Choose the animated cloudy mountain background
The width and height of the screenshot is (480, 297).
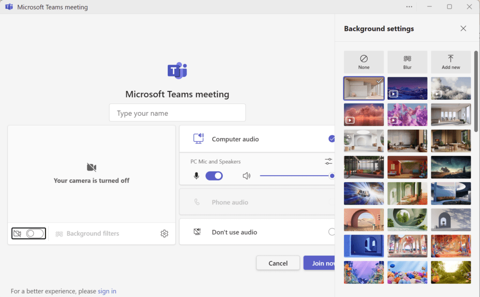pyautogui.click(x=450, y=89)
